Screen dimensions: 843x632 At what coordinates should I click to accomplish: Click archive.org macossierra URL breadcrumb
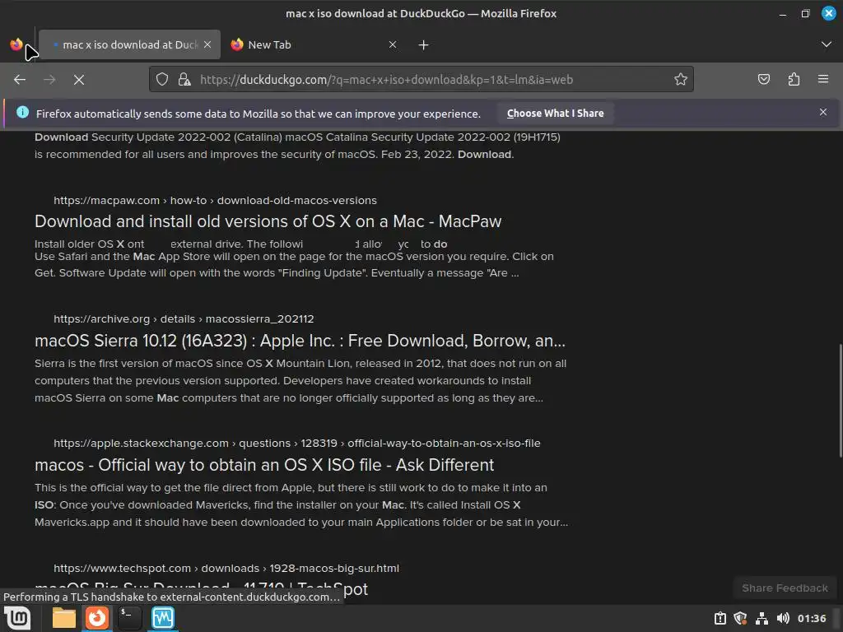tap(184, 318)
